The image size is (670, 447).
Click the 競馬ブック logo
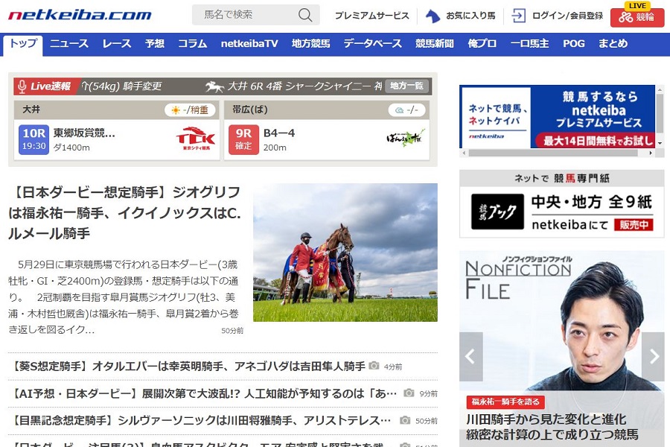coord(497,212)
